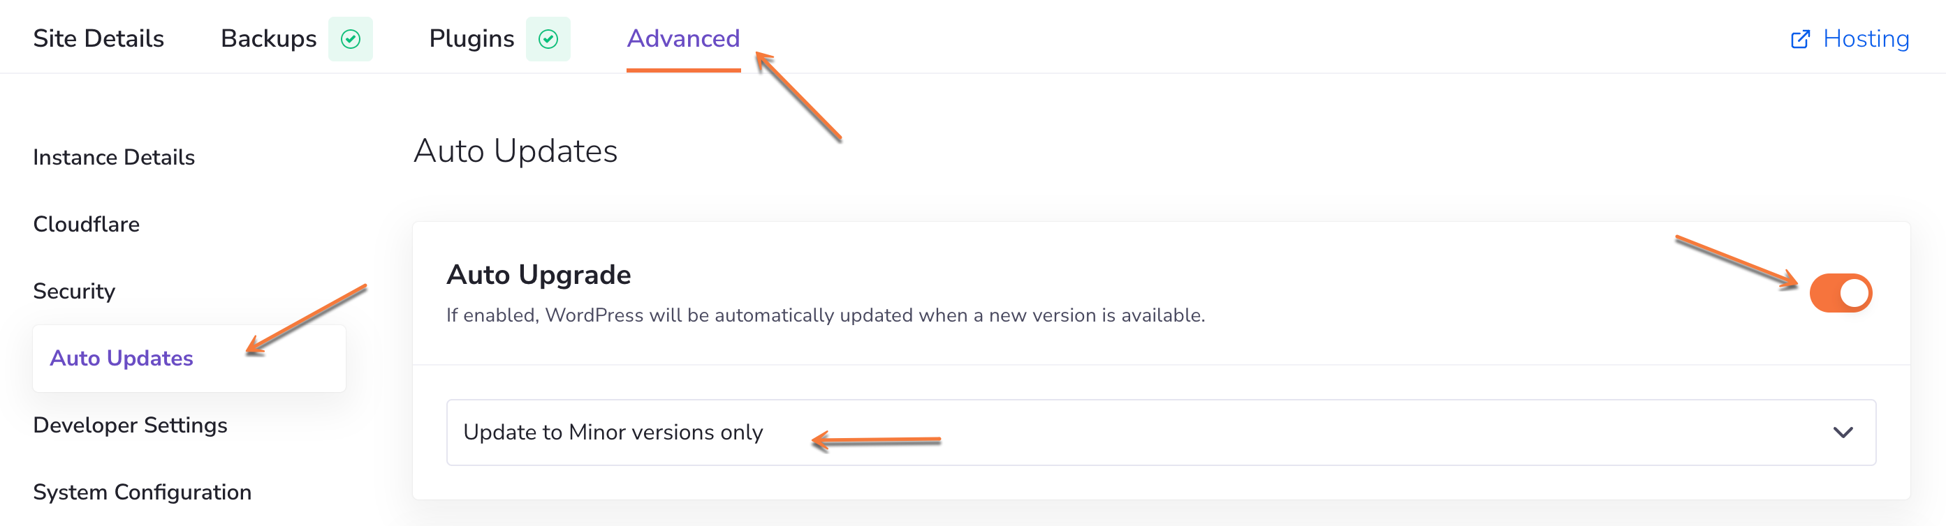Click the green check badge beside Plugins
1946x526 pixels.
coord(548,39)
